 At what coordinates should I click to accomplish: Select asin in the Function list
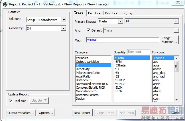[163, 80]
